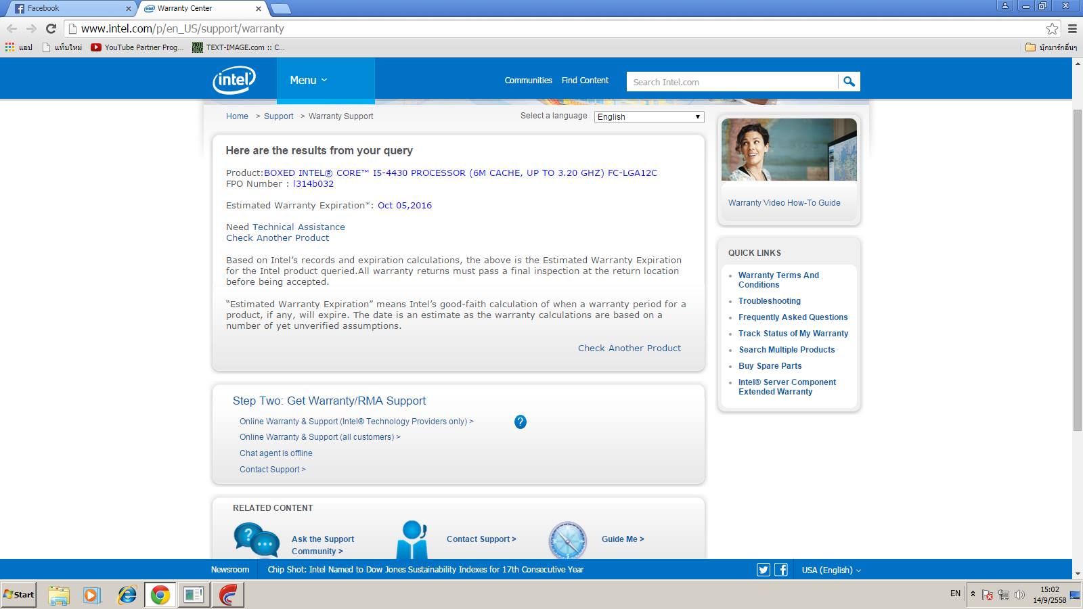Open Windows Media Player from the taskbar
The width and height of the screenshot is (1083, 609).
point(91,595)
